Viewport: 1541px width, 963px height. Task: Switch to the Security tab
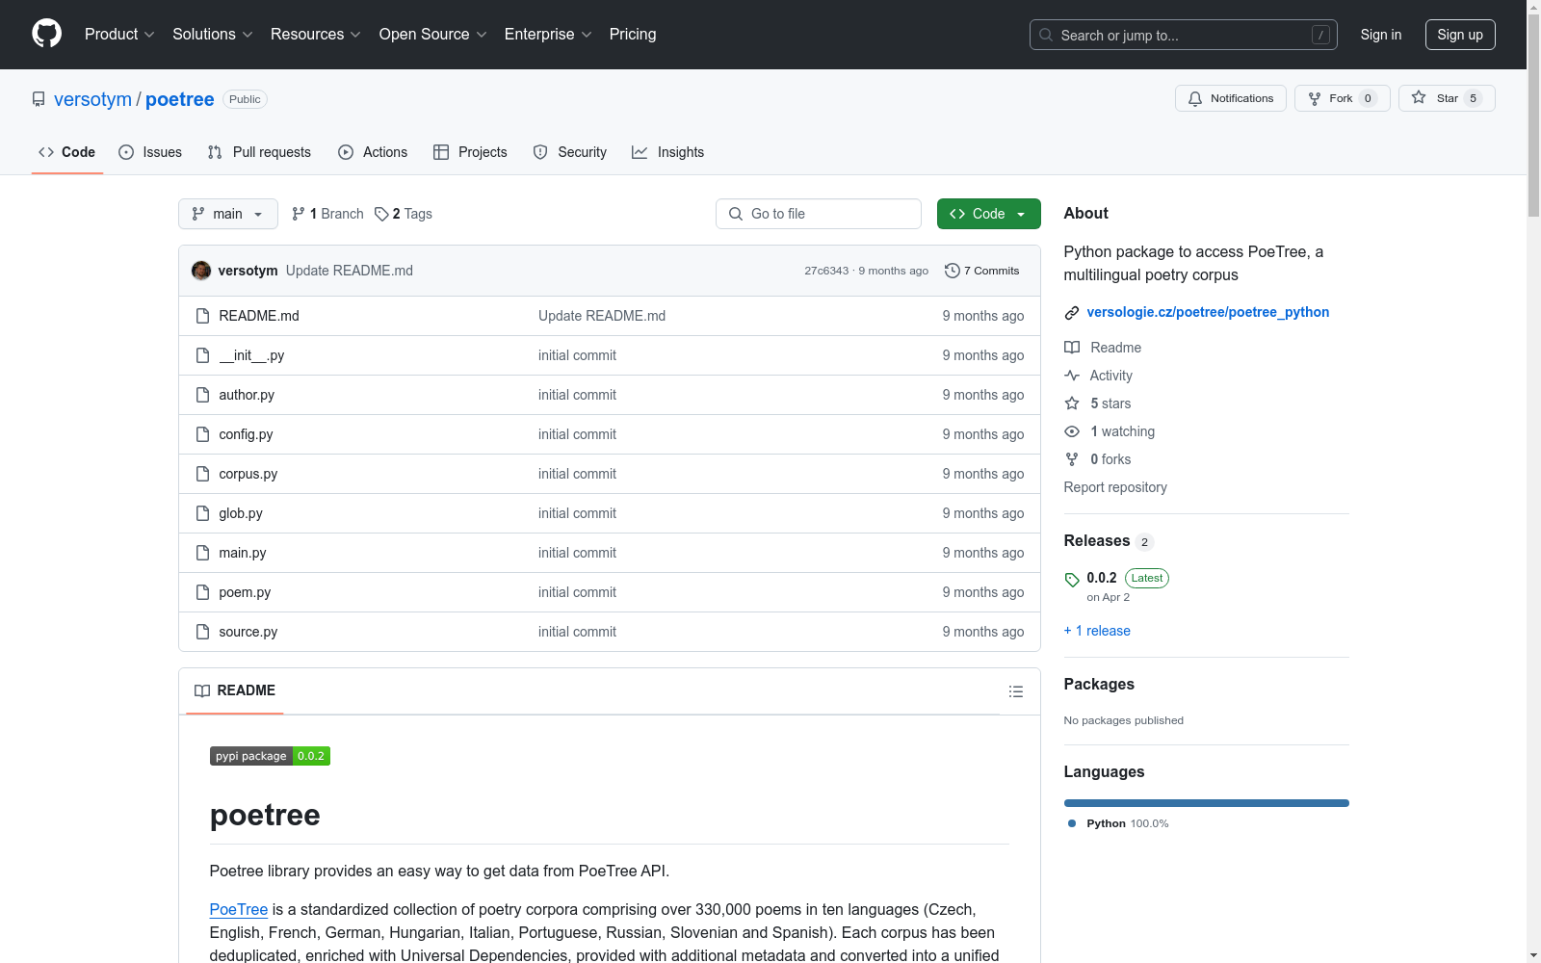570,152
